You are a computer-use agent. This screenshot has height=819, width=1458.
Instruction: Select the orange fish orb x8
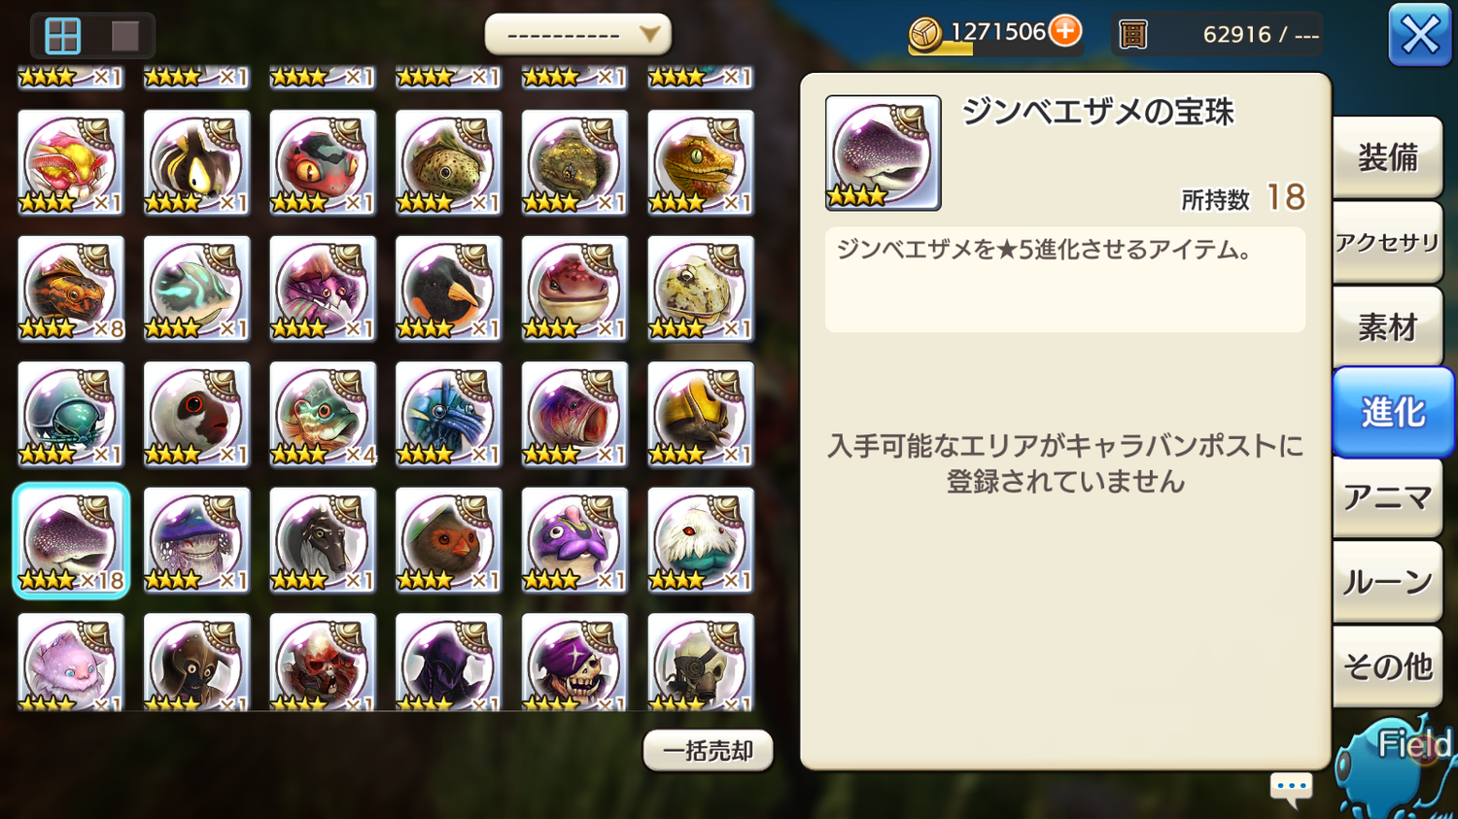(x=71, y=289)
